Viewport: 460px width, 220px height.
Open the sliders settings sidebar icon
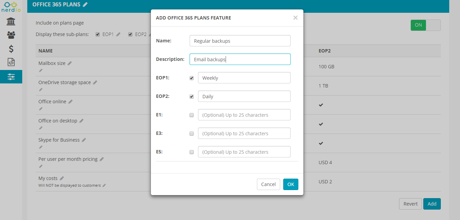[x=11, y=77]
